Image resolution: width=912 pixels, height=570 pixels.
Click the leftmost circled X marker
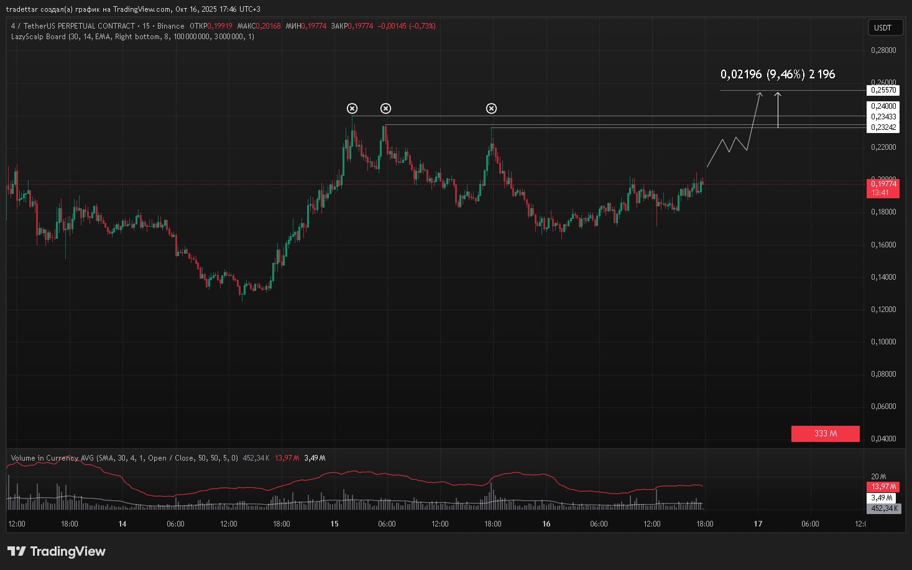[352, 109]
